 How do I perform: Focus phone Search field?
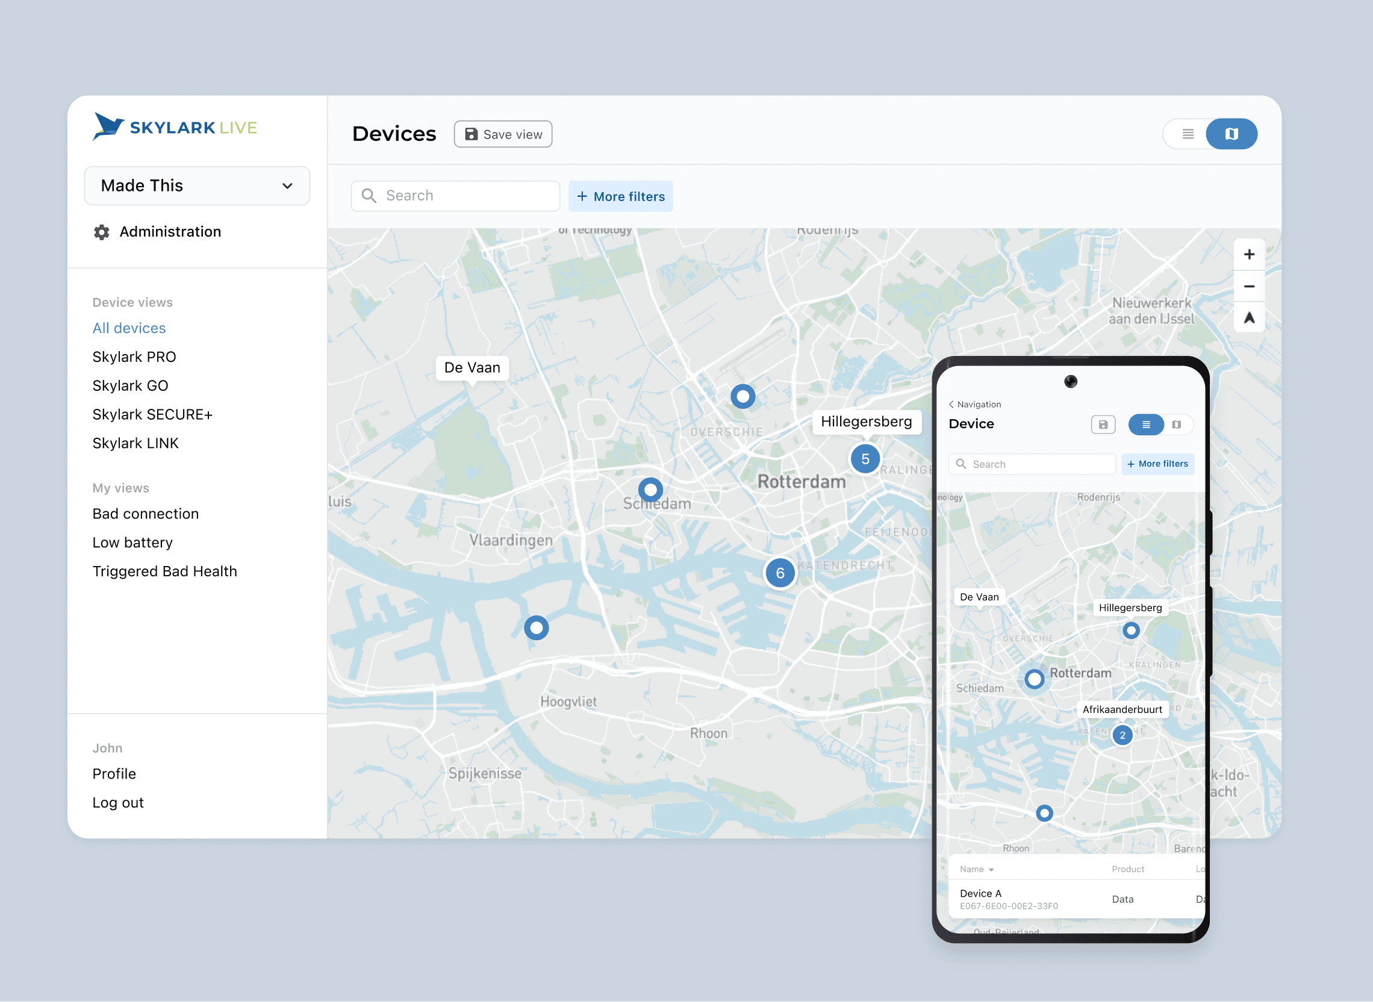click(x=1032, y=464)
